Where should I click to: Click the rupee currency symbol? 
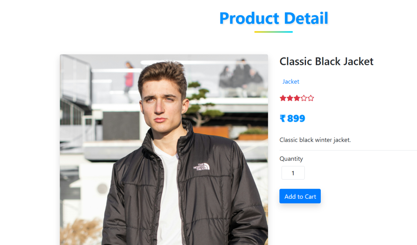coord(283,119)
